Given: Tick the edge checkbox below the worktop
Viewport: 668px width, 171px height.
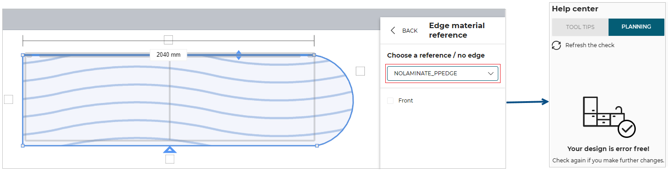Looking at the screenshot, I should tap(170, 159).
